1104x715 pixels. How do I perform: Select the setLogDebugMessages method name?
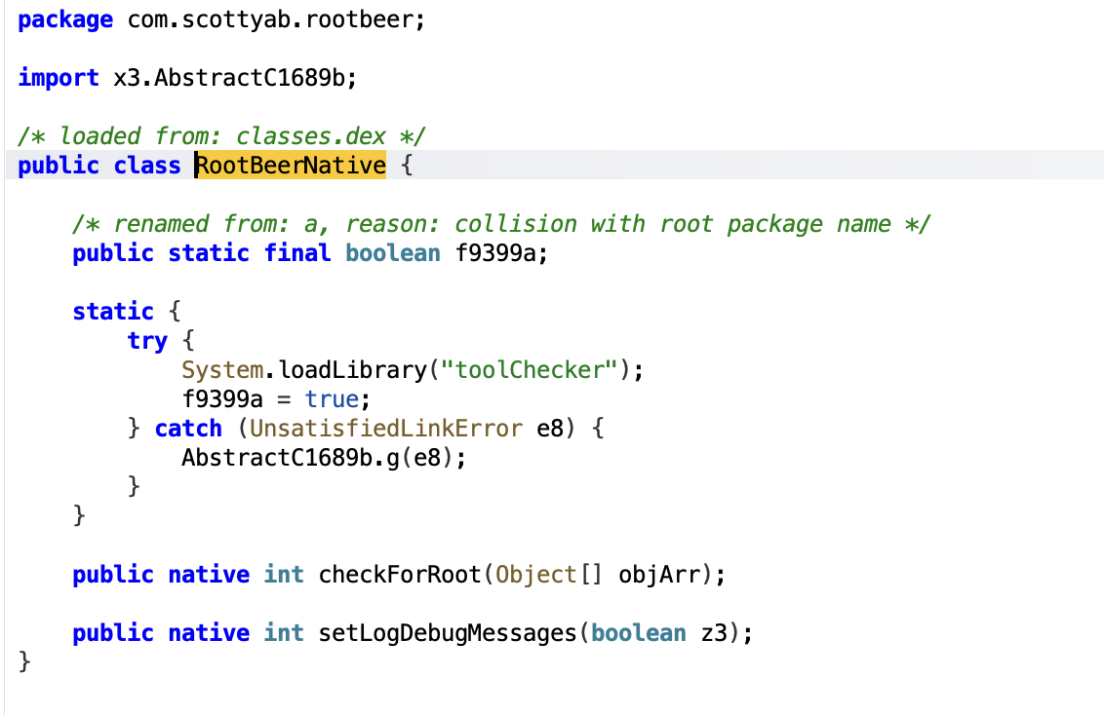tap(449, 633)
